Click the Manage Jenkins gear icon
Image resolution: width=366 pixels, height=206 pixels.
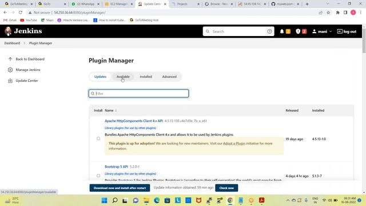tap(10, 70)
